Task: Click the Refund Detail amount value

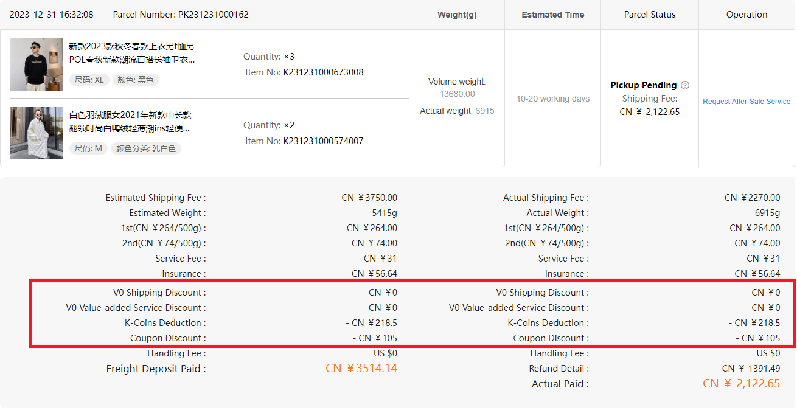Action: pyautogui.click(x=748, y=369)
